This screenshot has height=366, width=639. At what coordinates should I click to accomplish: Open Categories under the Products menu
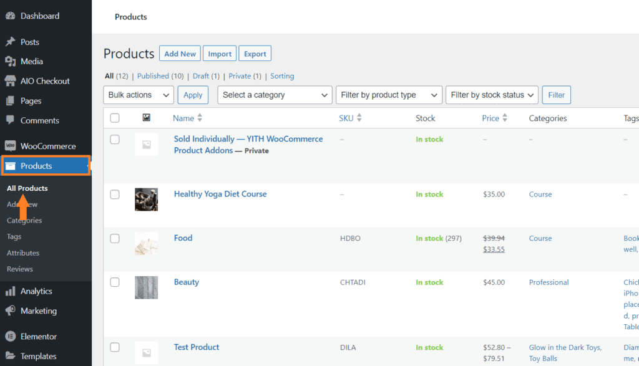coord(24,220)
